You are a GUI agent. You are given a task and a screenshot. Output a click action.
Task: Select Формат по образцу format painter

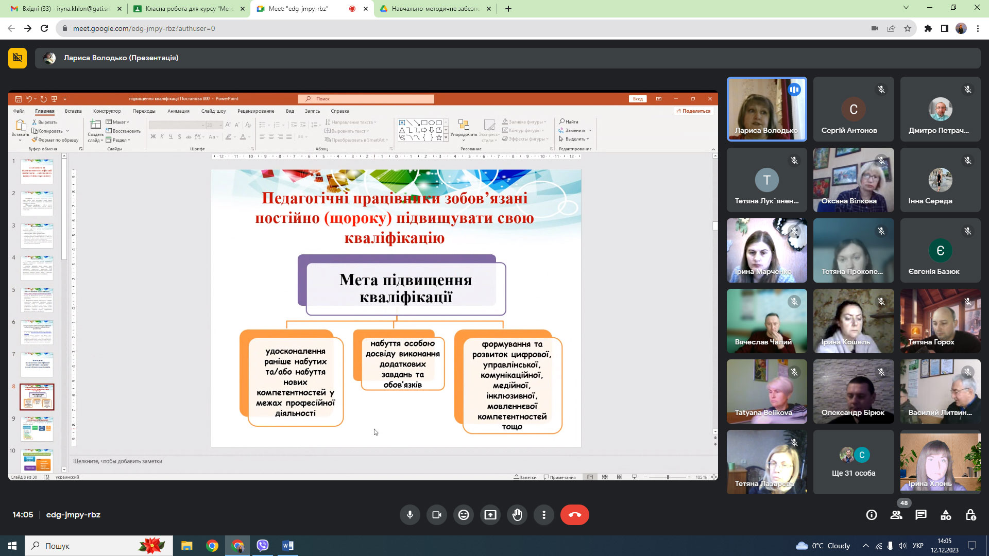tap(55, 140)
